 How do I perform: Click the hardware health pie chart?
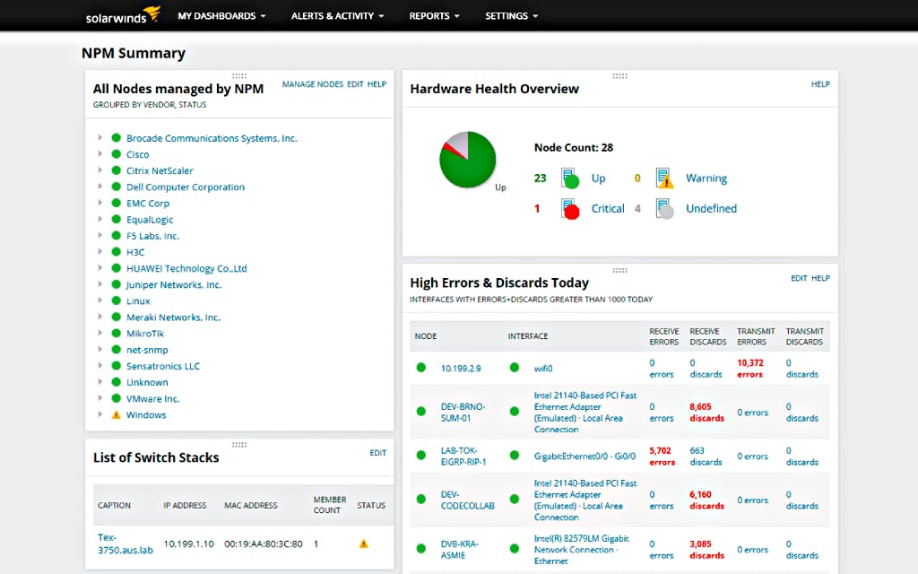(x=467, y=160)
